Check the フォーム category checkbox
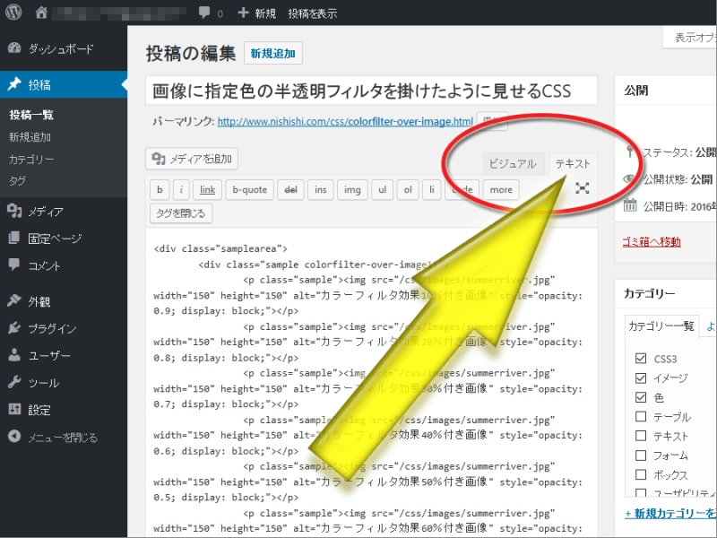Viewport: 717px width, 538px height. (x=640, y=456)
